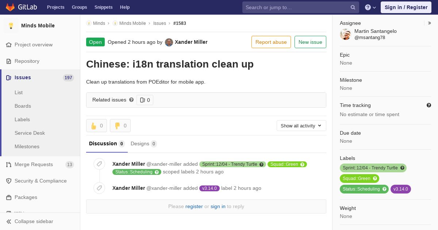Screen dimensions: 438x230
Task: Click green Squad::Green label in activity
Action: 287,164
